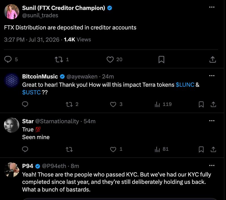Image resolution: width=226 pixels, height=200 pixels.
Task: Reply to Star's "Seen mine" comment
Action: (25, 149)
